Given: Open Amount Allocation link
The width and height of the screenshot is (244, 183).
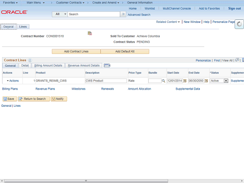Looking at the screenshot, I should pos(140,89).
